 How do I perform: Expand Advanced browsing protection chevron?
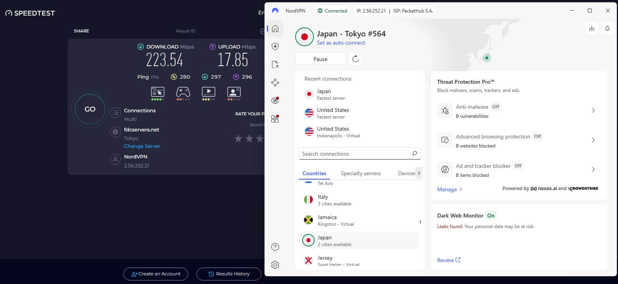tap(593, 140)
